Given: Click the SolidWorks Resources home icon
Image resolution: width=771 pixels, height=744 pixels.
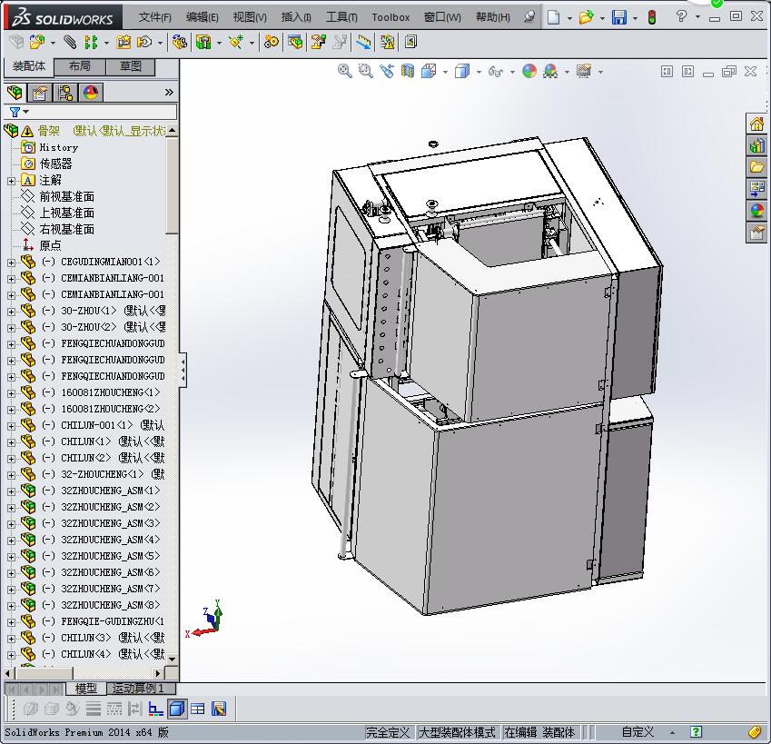Looking at the screenshot, I should [756, 124].
